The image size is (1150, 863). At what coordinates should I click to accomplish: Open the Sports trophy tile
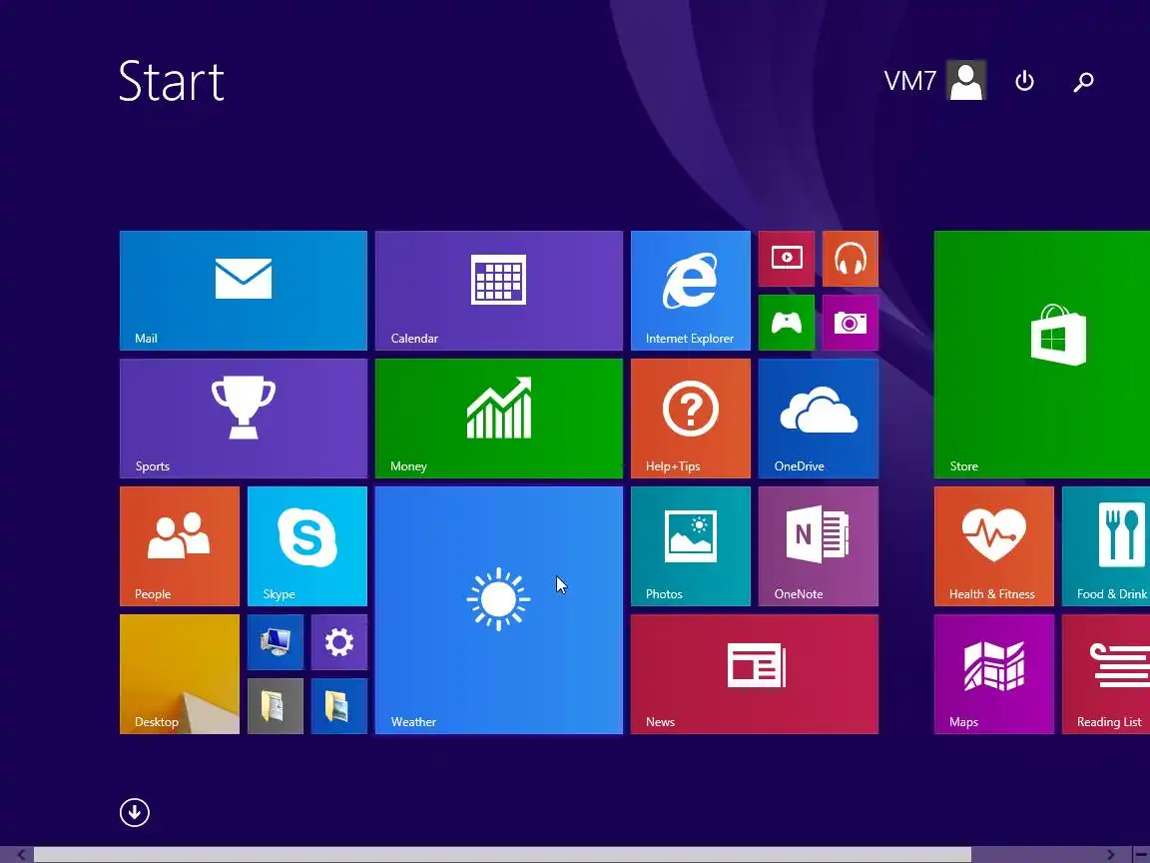click(x=243, y=419)
